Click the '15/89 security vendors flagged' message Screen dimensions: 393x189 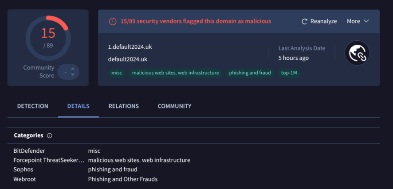point(196,21)
